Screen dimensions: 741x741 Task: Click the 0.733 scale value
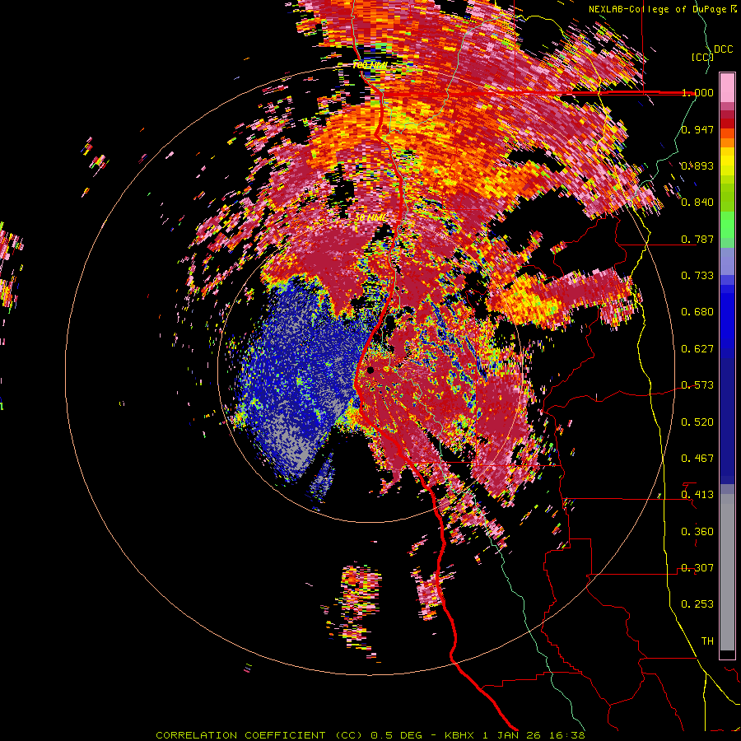coord(697,276)
